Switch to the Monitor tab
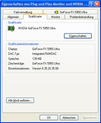 tap(56, 17)
